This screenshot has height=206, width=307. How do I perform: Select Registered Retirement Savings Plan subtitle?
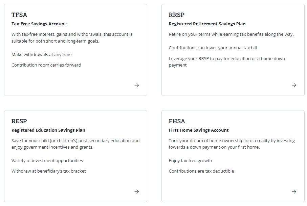click(207, 24)
